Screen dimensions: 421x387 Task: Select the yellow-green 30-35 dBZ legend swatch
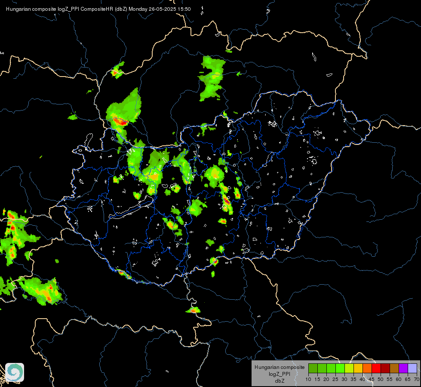point(349,368)
